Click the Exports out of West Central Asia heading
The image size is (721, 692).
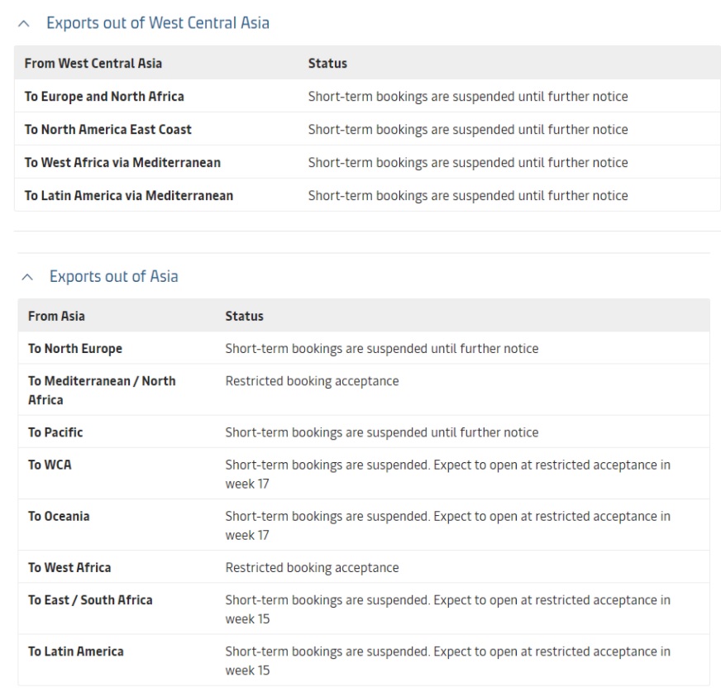coord(157,23)
